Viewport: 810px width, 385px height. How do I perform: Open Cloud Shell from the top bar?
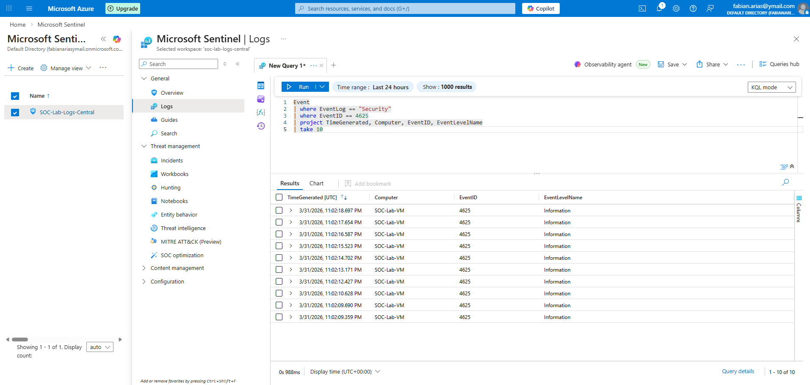pos(642,8)
